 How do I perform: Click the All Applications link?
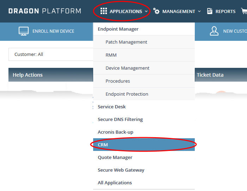click(144, 183)
